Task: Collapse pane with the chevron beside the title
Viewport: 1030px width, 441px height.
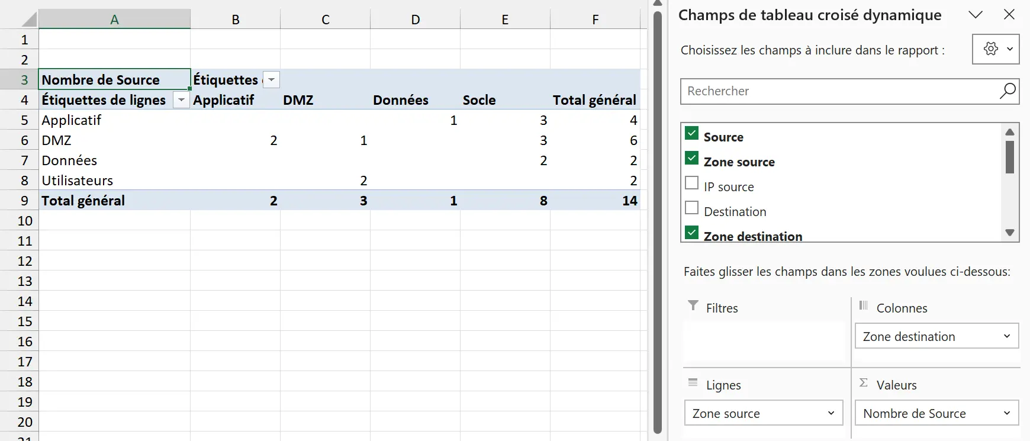Action: [976, 15]
